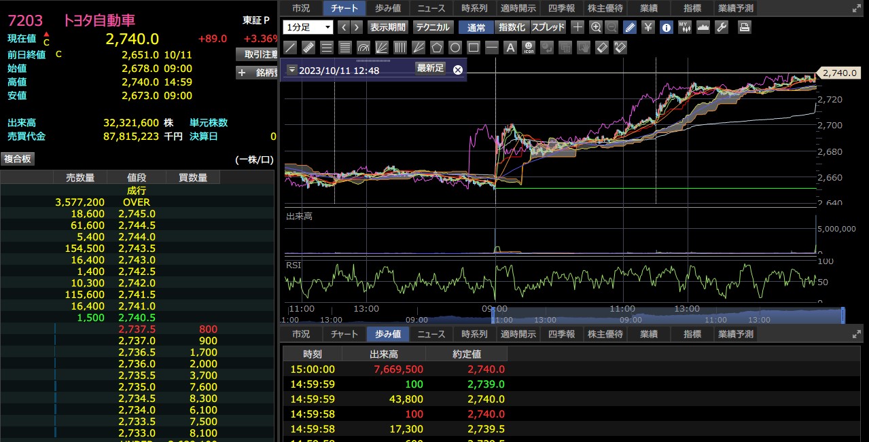Select the rectangle shape tool
This screenshot has height=442, width=869.
point(474,48)
